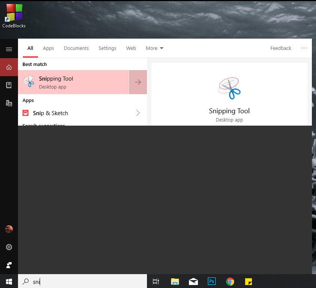Click 'Desktop app' label in preview pane
Viewport: 316px width, 288px height.
(x=229, y=120)
